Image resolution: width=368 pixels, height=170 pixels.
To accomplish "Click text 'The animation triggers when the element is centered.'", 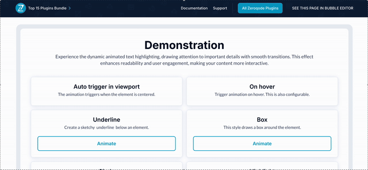I will tap(107, 95).
